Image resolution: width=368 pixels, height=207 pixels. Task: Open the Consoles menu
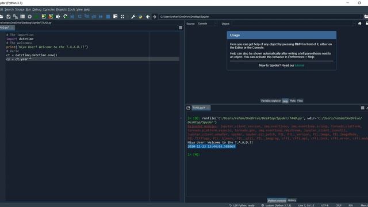click(49, 10)
